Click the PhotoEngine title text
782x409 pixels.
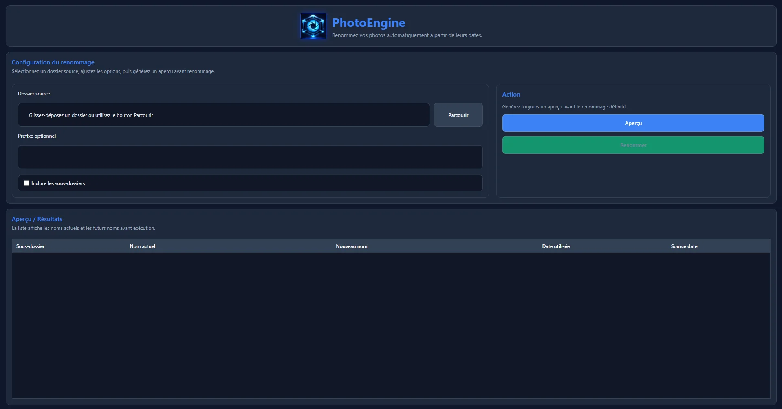(x=369, y=23)
